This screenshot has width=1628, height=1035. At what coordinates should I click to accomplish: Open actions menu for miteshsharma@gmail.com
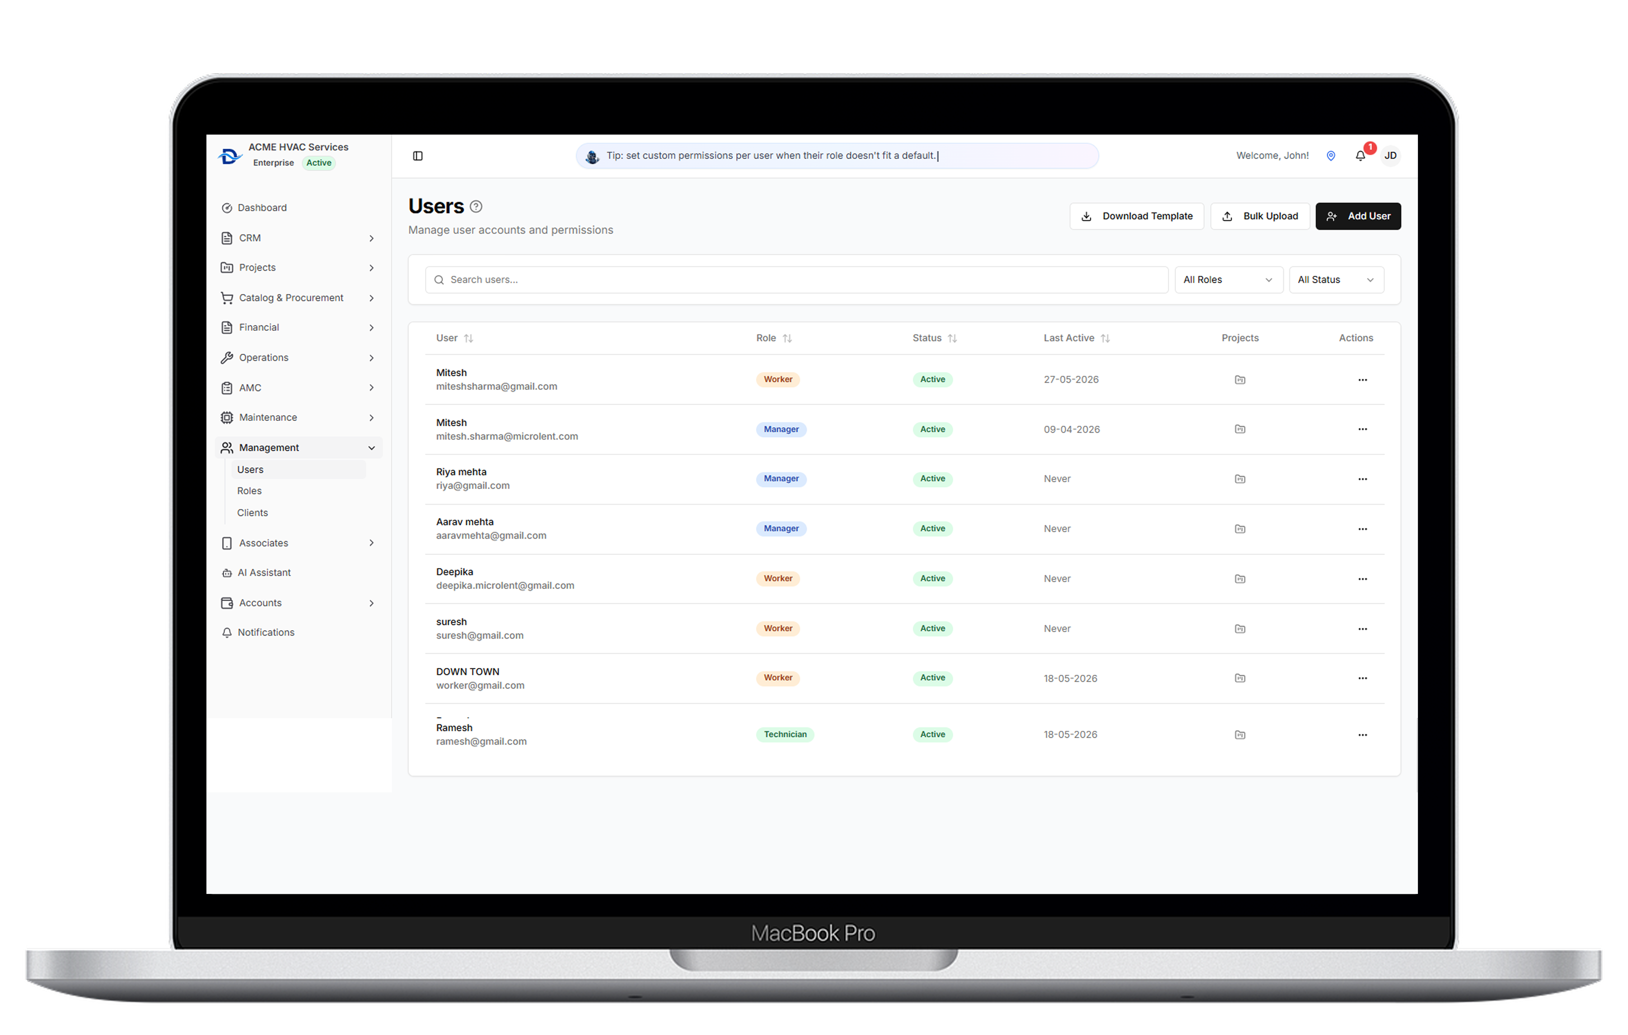(1362, 380)
